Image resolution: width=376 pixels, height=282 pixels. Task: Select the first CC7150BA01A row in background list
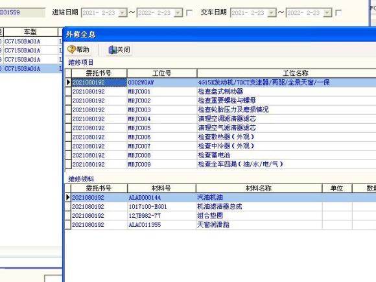pos(30,41)
